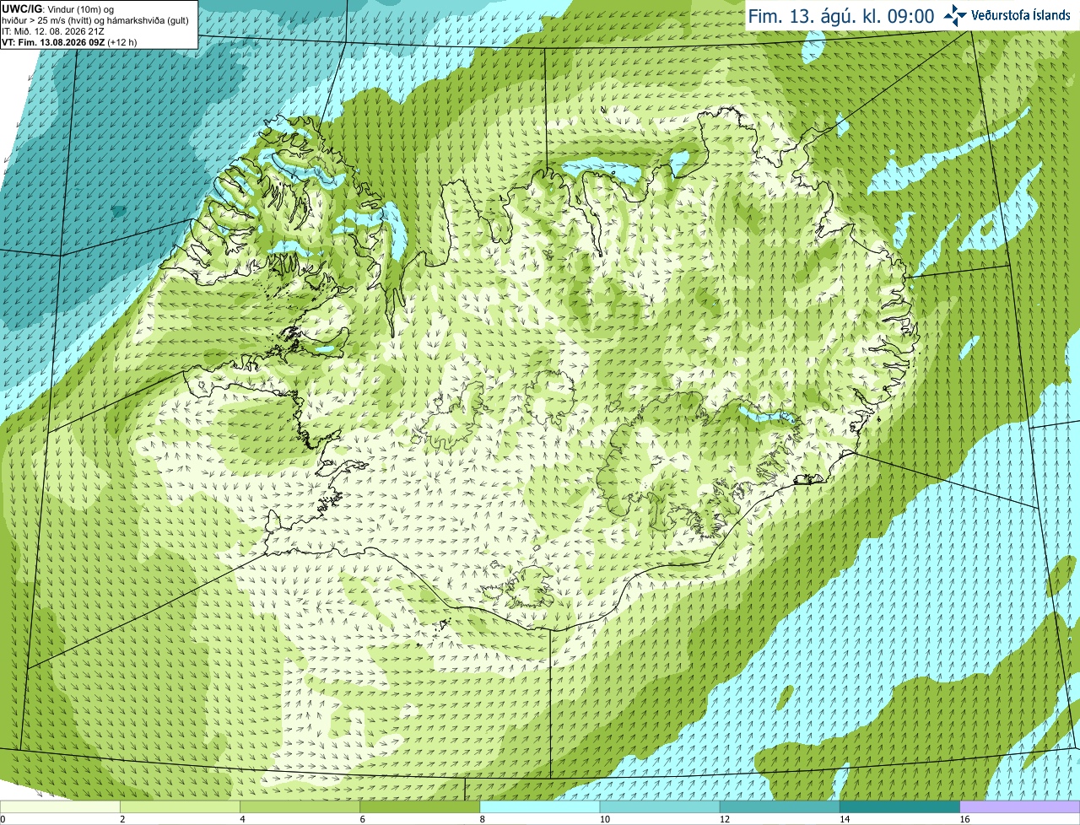The height and width of the screenshot is (825, 1080).
Task: Select the 2–4 m/s light green legend swatch
Action: tap(180, 806)
